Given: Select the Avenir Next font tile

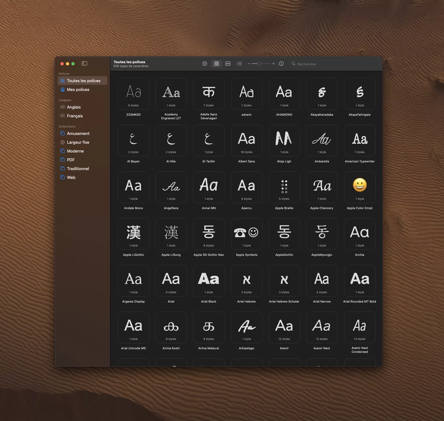Looking at the screenshot, I should click(x=322, y=327).
